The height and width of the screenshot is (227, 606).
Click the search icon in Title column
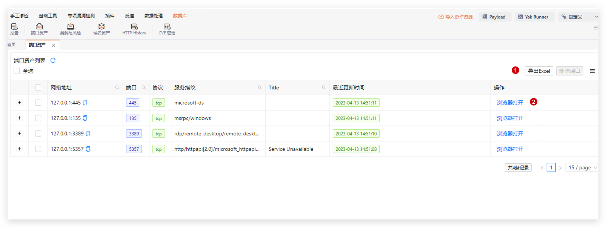point(324,87)
